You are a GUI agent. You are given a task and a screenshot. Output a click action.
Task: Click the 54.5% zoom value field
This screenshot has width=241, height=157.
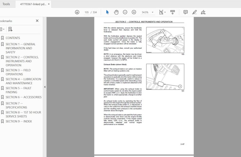[145, 12]
